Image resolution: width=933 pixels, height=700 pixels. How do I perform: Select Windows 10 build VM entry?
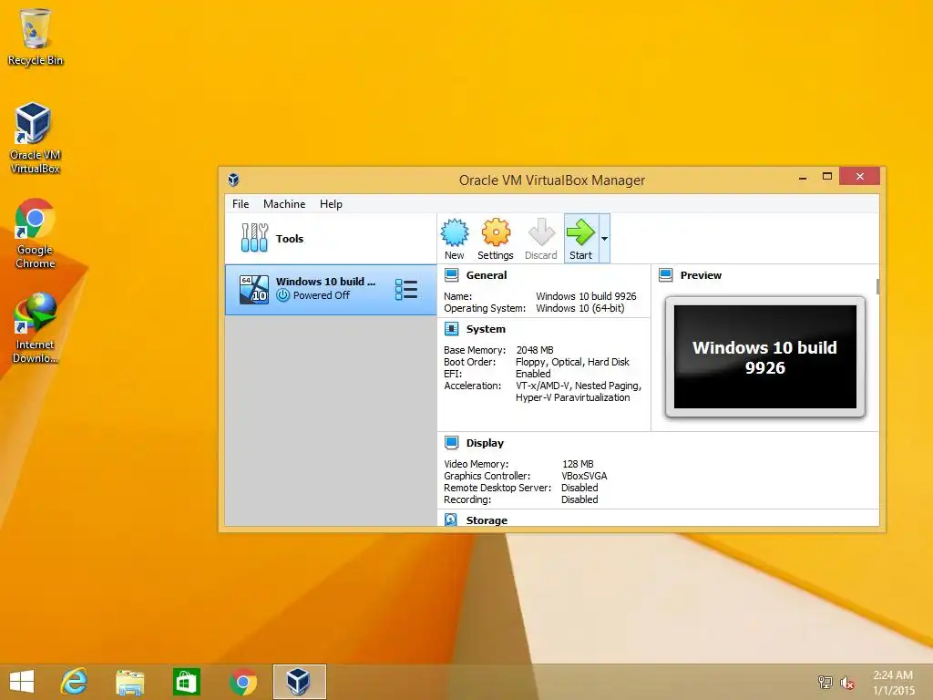tap(331, 290)
